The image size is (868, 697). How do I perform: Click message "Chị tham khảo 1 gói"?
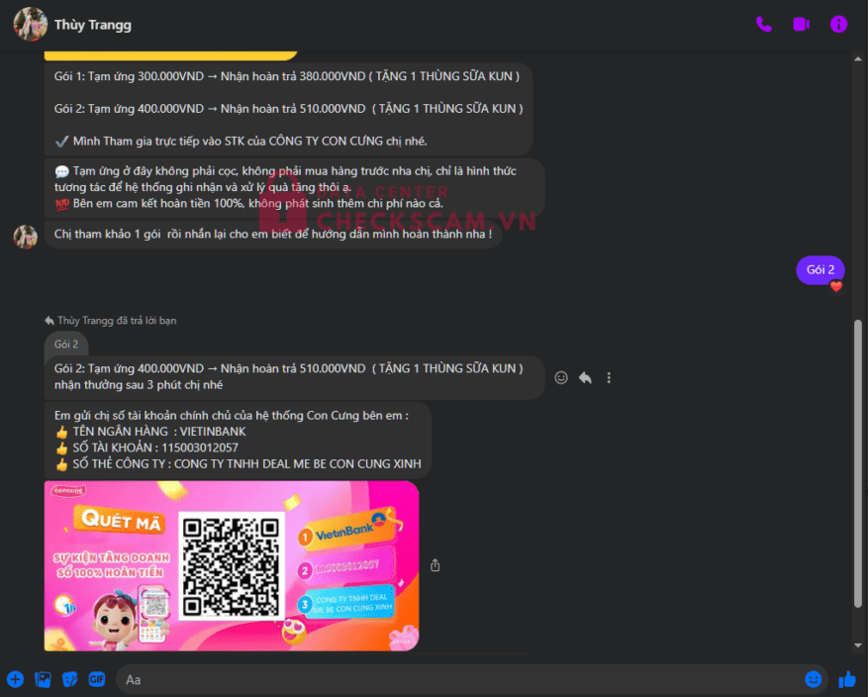coord(273,235)
